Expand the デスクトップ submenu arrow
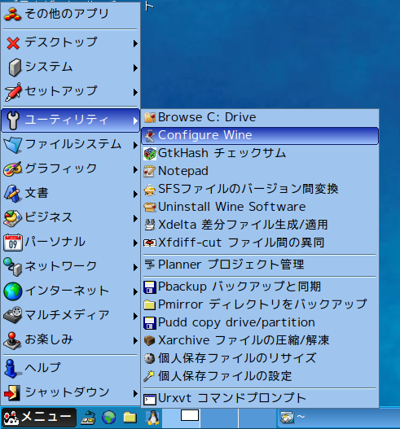The width and height of the screenshot is (400, 429). (x=135, y=43)
